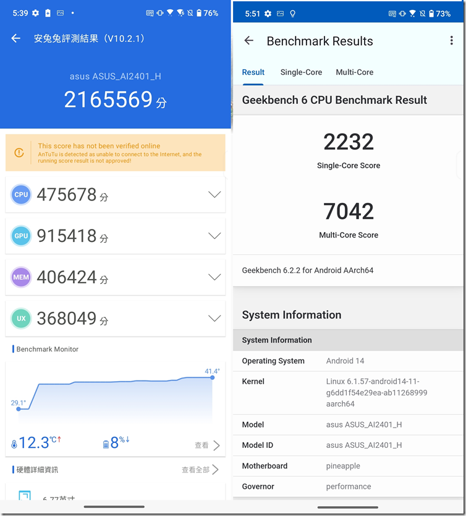Tap the vibrate icon in left status bar
Screen dimensions: 466x516
pos(160,13)
